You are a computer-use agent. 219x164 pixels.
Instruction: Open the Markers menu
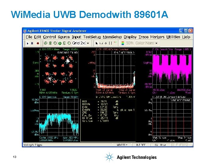(x=157, y=37)
